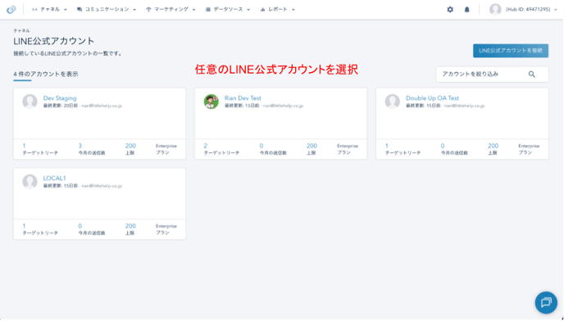Click Dev Staging monthly sent count 3
The image size is (564, 321).
pos(80,146)
